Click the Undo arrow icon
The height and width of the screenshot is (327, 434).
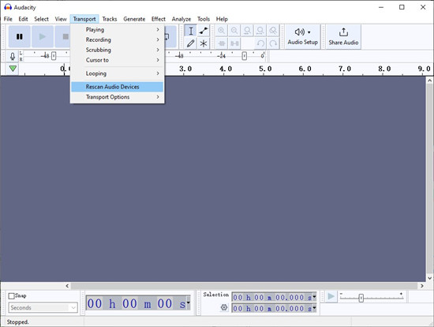point(260,43)
